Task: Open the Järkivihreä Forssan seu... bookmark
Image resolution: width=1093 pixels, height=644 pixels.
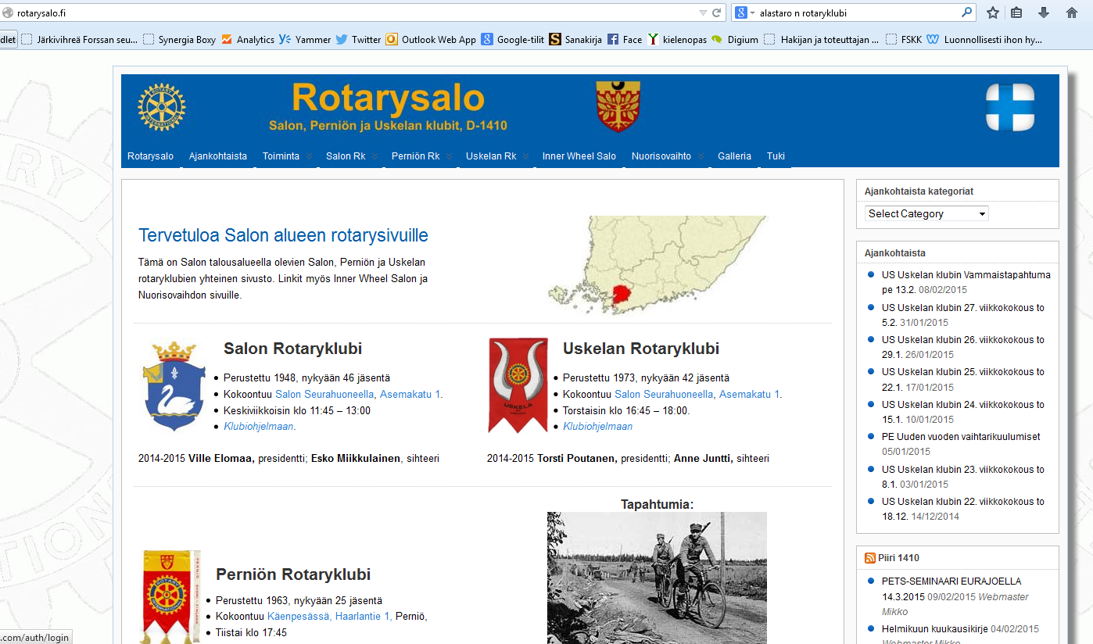Action: 80,39
